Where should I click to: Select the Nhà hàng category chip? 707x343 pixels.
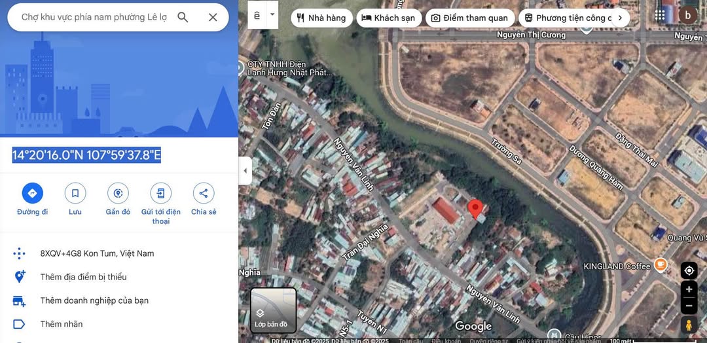(321, 18)
